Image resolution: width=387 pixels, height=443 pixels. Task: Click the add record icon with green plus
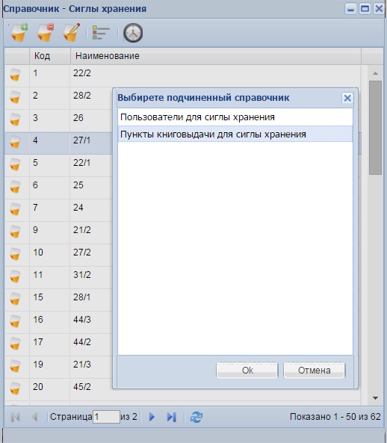click(19, 33)
